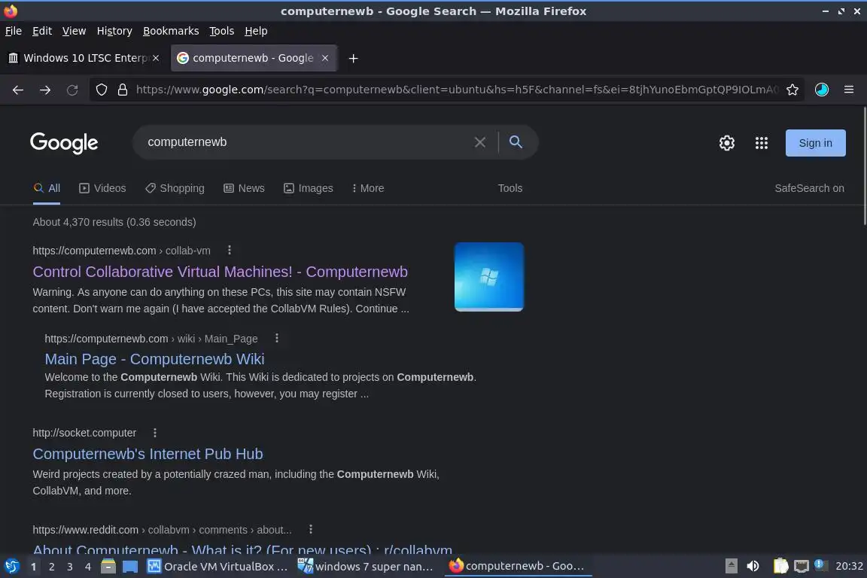Screen dimensions: 867x578
Task: Open file manager icon in taskbar
Action: click(108, 567)
